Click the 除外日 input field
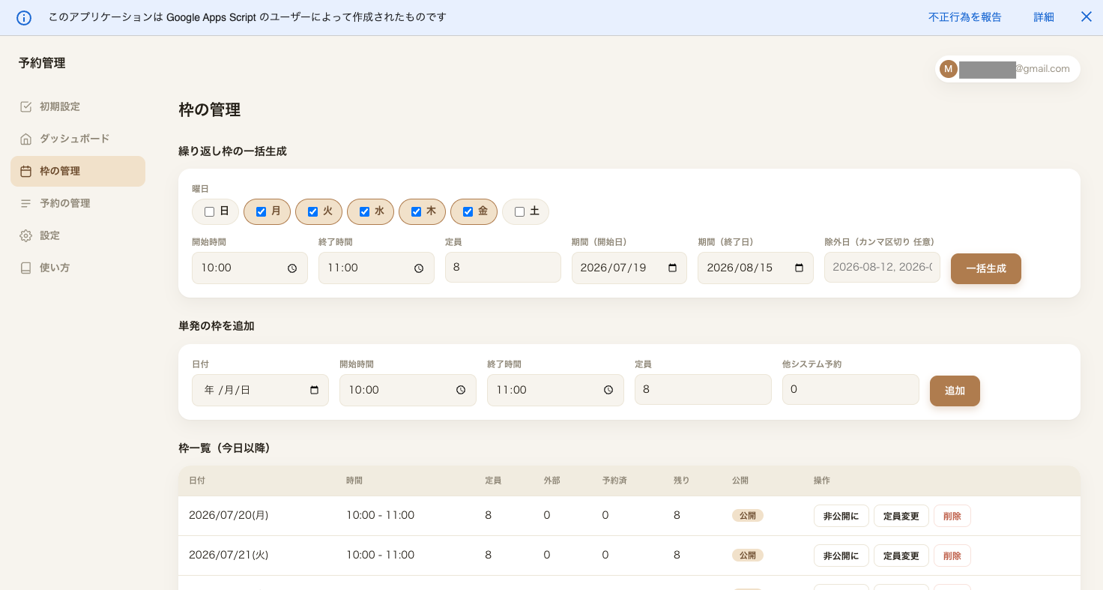The width and height of the screenshot is (1103, 590). pos(882,268)
